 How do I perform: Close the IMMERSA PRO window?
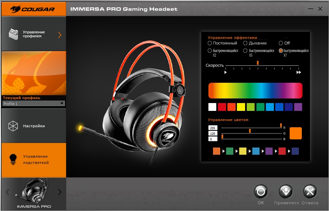[320, 9]
